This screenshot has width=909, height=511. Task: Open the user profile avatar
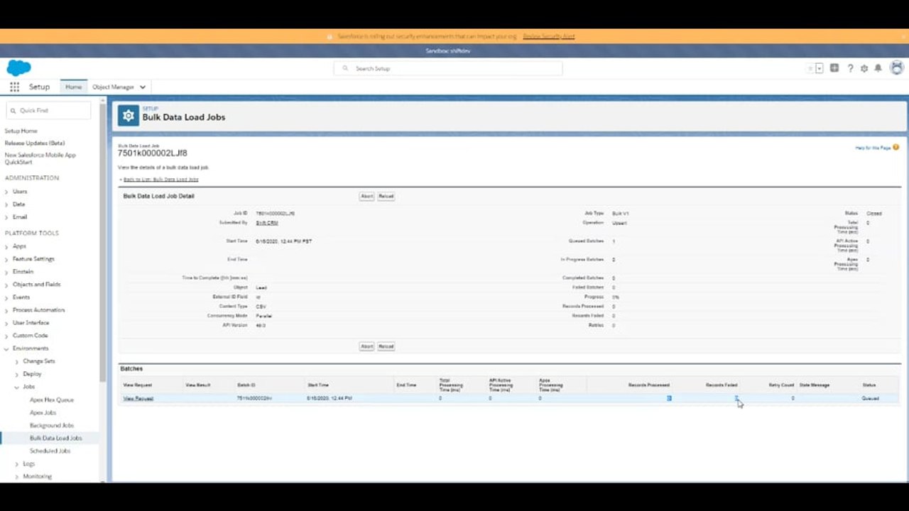click(897, 68)
